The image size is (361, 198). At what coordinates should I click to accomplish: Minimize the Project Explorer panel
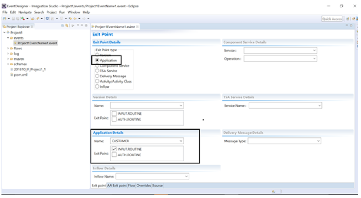click(81, 26)
